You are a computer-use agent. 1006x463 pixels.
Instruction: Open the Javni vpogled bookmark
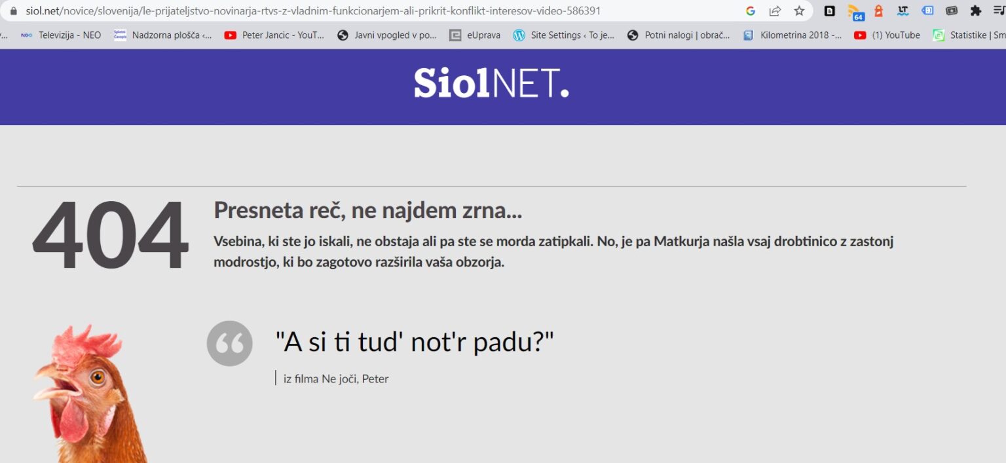coord(386,35)
